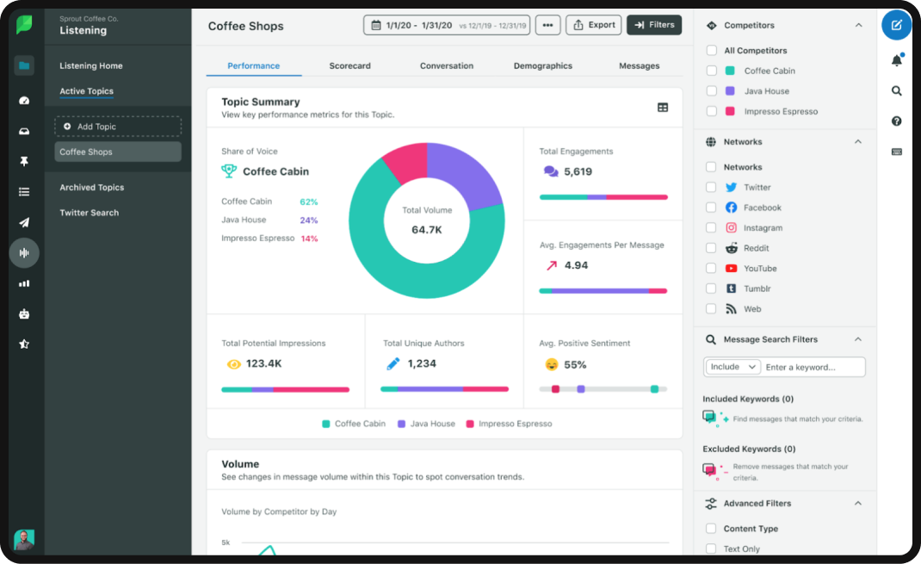Check the Instagram network checkbox
This screenshot has height=564, width=921.
click(711, 228)
